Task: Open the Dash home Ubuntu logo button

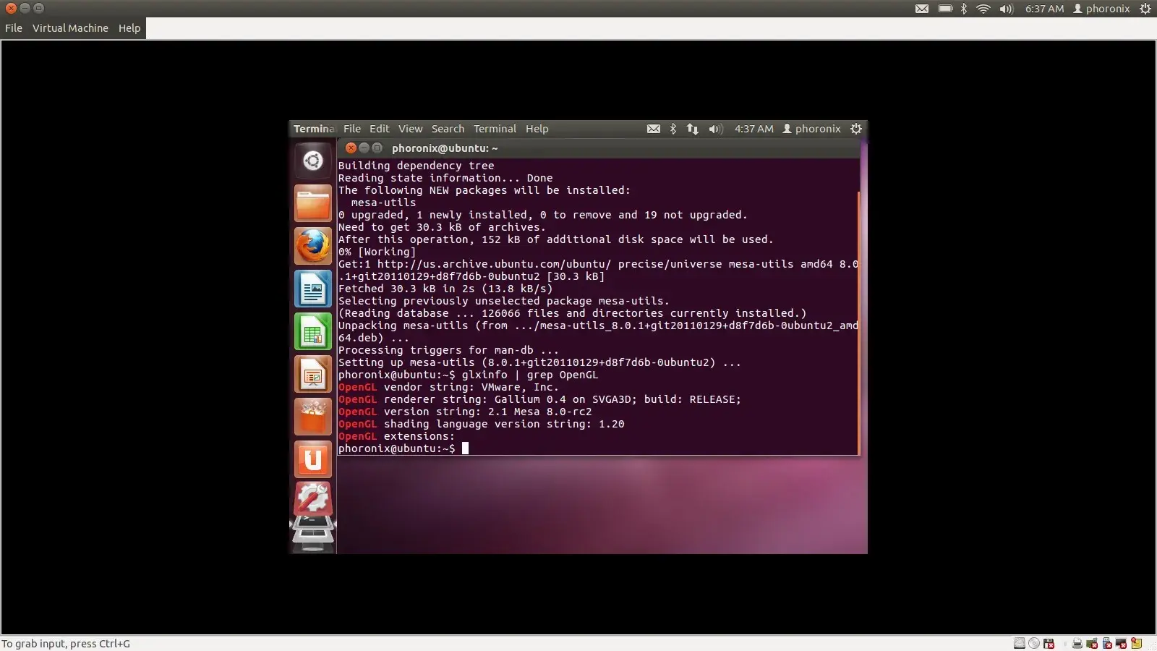Action: pyautogui.click(x=312, y=161)
